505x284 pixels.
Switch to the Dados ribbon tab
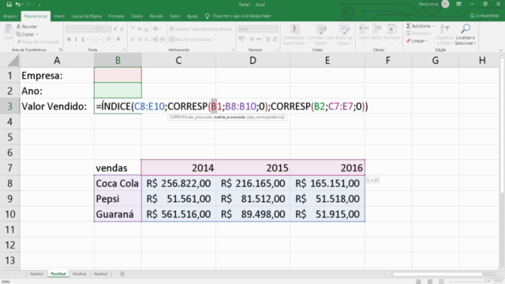pos(137,16)
